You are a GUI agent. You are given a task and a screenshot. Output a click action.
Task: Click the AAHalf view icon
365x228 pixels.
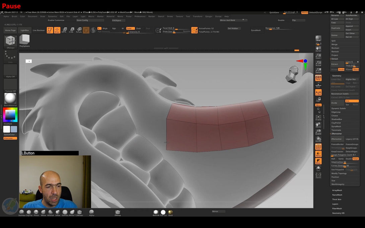[318, 71]
